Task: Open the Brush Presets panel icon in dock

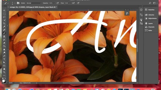Action: coord(141,23)
